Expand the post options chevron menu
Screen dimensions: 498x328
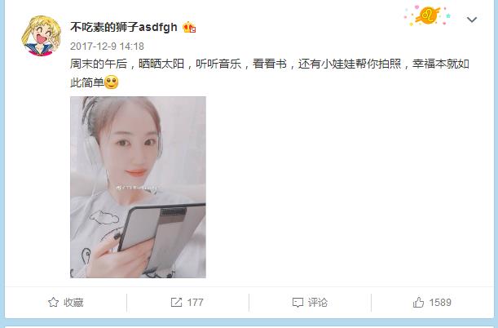(x=472, y=20)
